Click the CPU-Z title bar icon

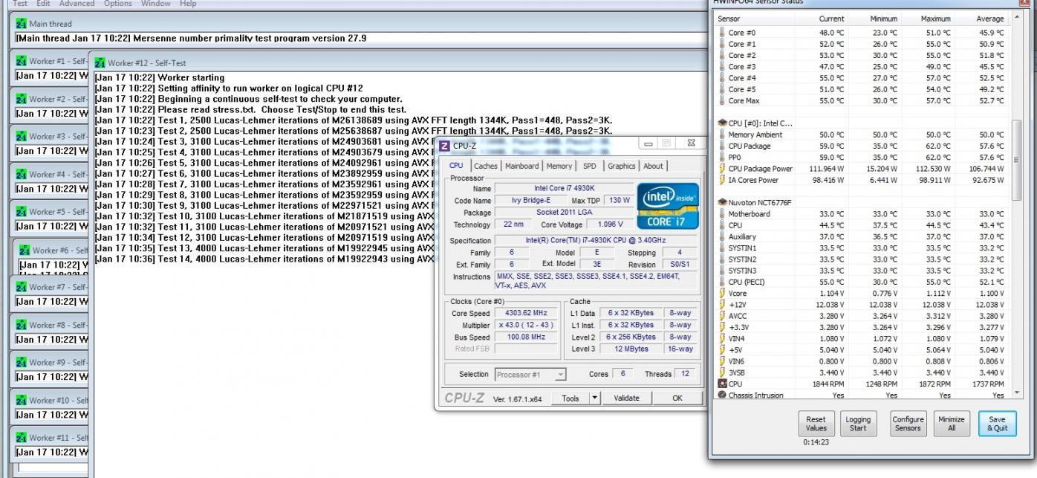click(x=445, y=146)
